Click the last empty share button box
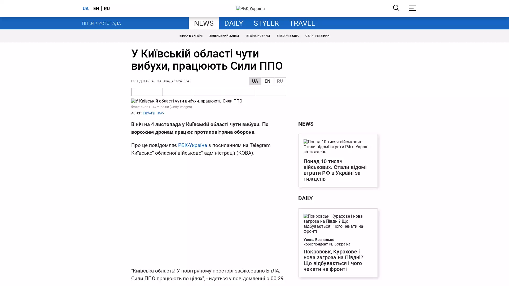 [x=270, y=92]
